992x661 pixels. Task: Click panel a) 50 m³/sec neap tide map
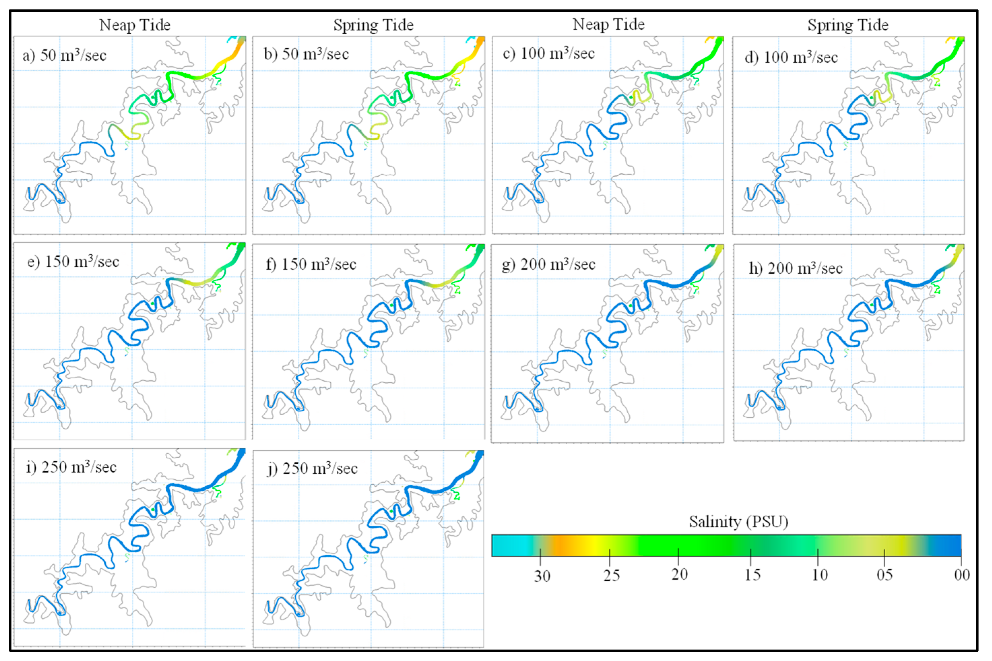(x=130, y=135)
